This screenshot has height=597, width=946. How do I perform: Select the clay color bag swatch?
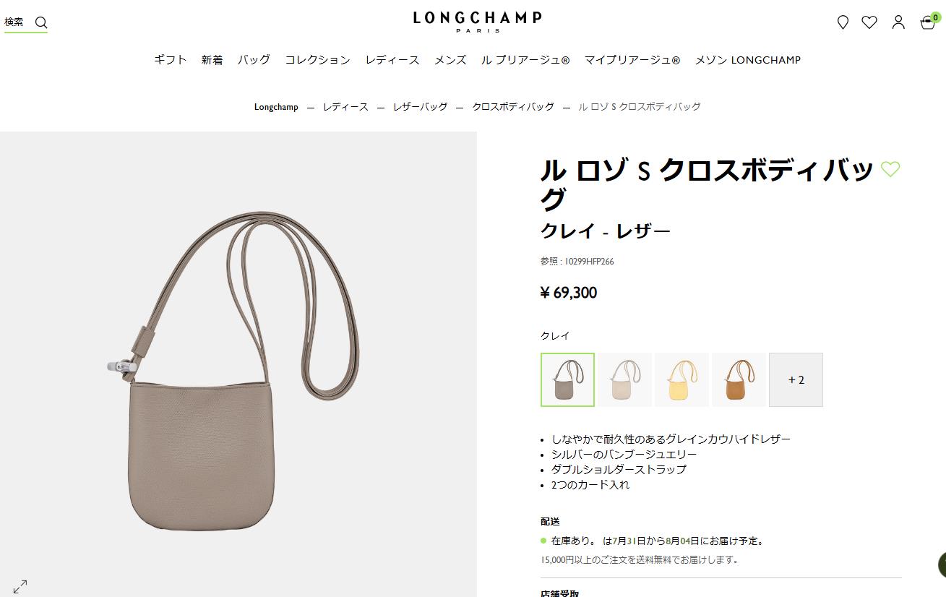tap(567, 379)
